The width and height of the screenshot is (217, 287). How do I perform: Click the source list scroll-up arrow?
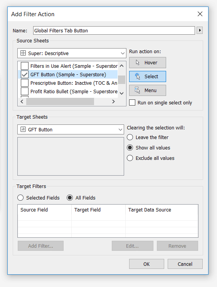(121, 66)
